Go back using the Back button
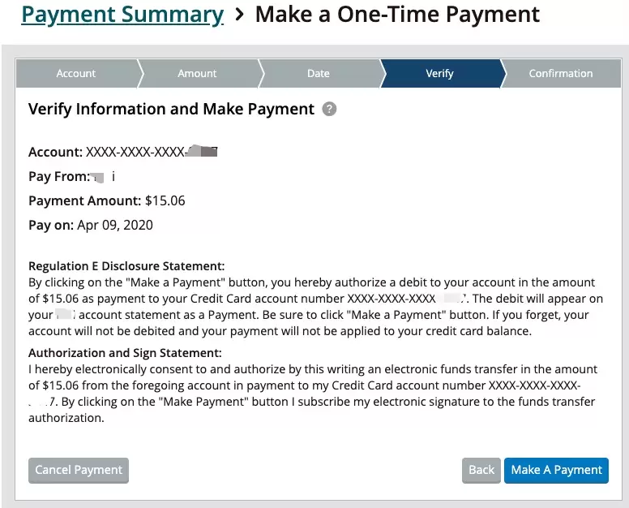Screen dimensions: 629x508 click(x=481, y=470)
